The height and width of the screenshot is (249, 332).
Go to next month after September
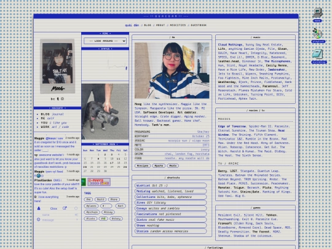tap(117, 144)
